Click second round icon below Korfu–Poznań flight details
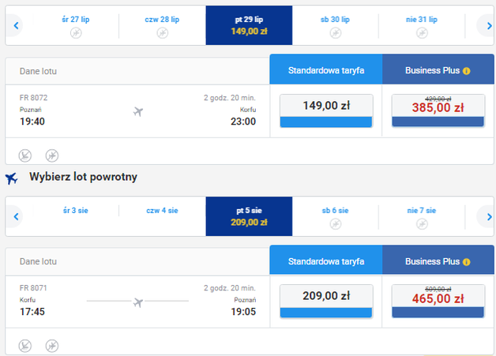 (x=52, y=345)
